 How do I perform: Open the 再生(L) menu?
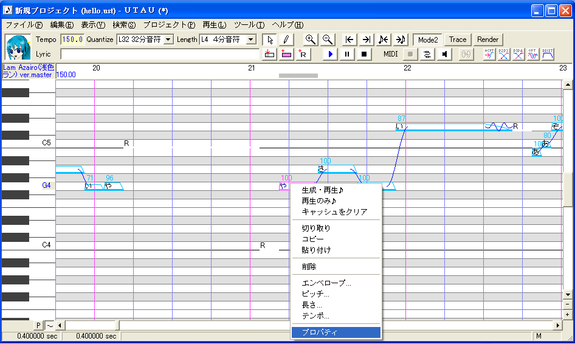point(215,25)
